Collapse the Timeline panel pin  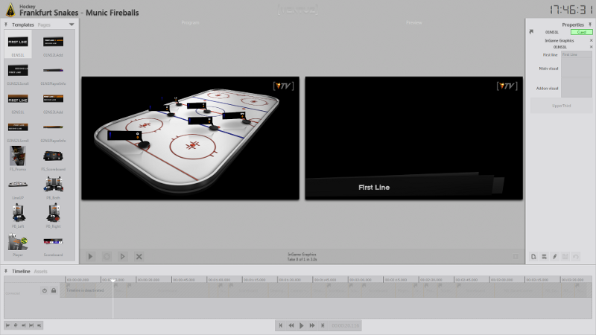(7, 272)
